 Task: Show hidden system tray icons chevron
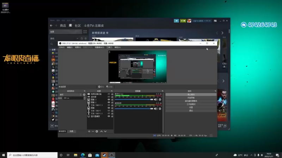pyautogui.click(x=251, y=155)
